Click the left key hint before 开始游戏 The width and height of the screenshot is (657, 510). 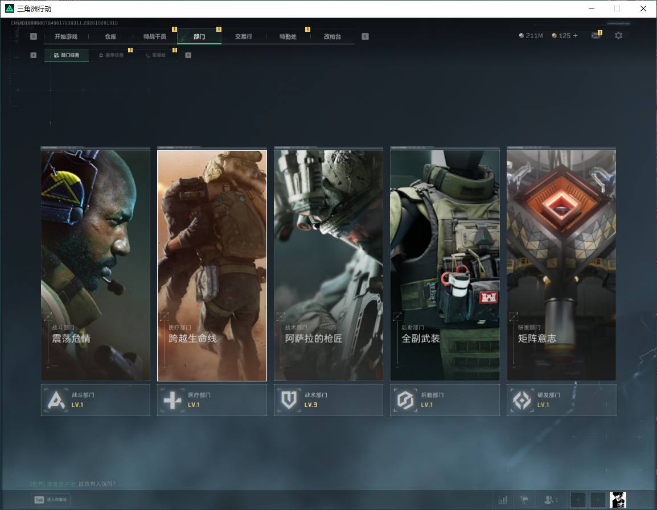[34, 36]
